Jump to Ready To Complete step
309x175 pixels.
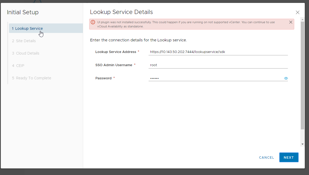[x=34, y=78]
